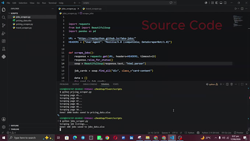Toggle the Secondary Side Bar
The image size is (250, 141).
(225, 3)
